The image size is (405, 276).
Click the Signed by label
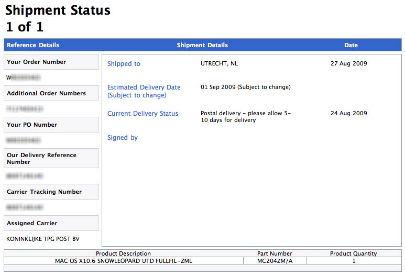click(x=123, y=138)
